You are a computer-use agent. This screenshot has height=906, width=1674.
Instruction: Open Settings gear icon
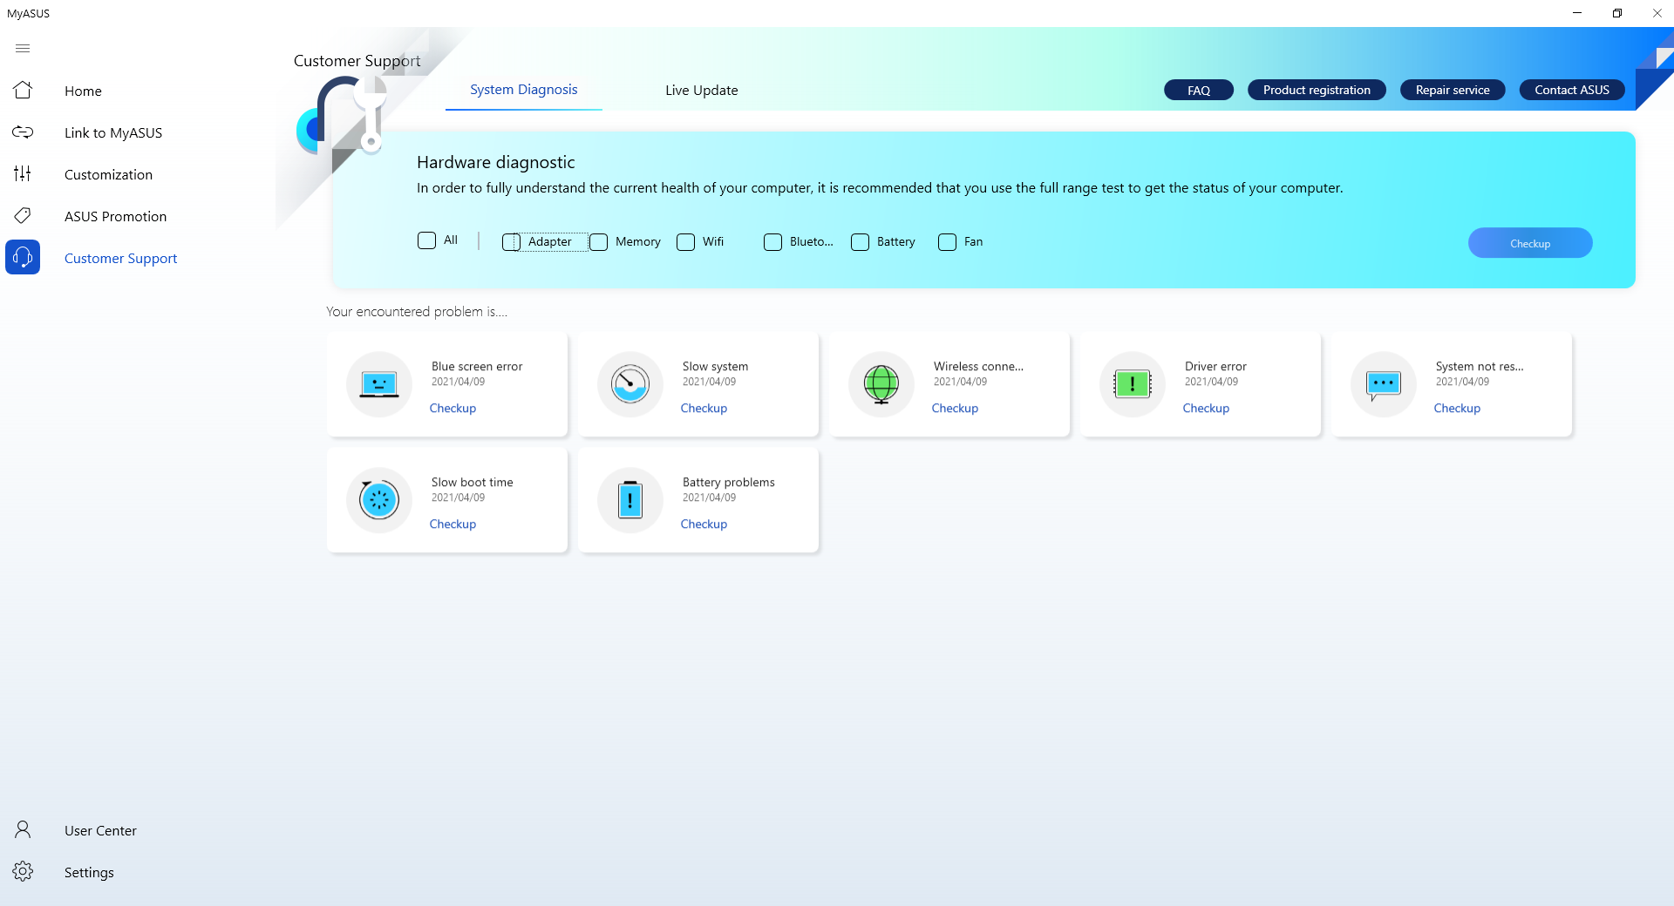tap(23, 872)
